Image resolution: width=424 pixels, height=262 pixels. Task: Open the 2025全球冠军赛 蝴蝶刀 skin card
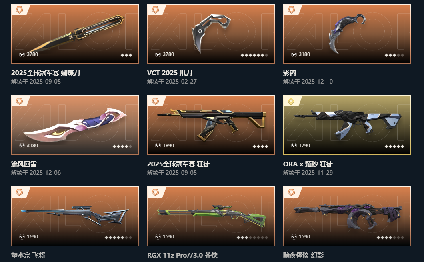(x=75, y=34)
